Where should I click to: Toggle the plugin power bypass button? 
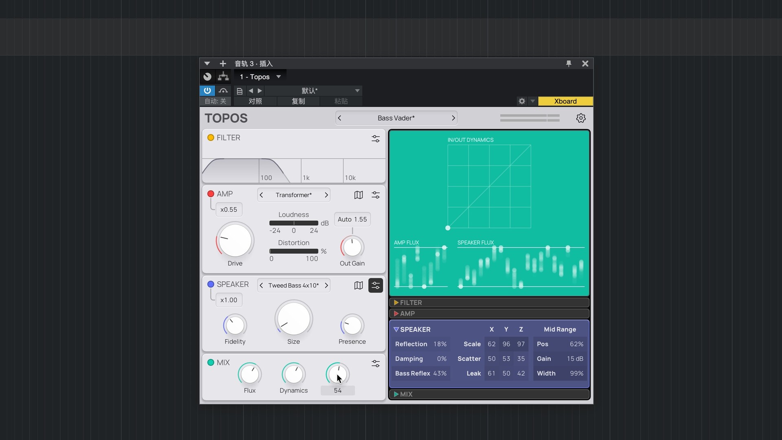click(x=207, y=90)
